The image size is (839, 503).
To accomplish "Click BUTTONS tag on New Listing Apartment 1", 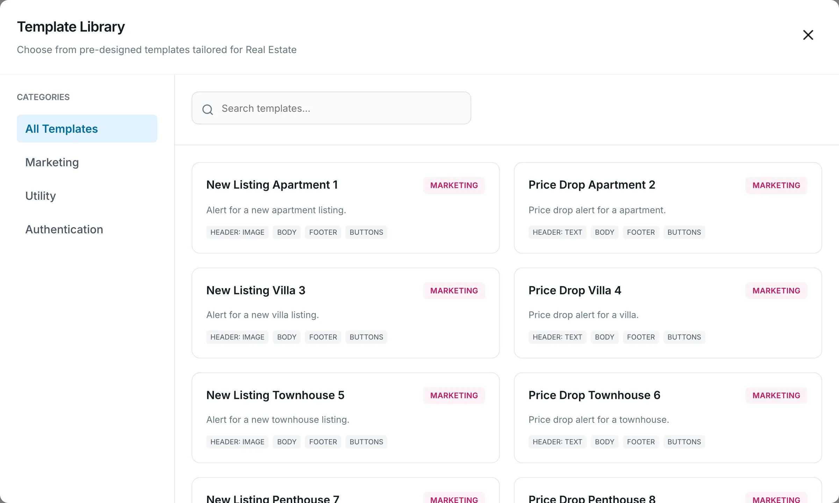I will 366,232.
